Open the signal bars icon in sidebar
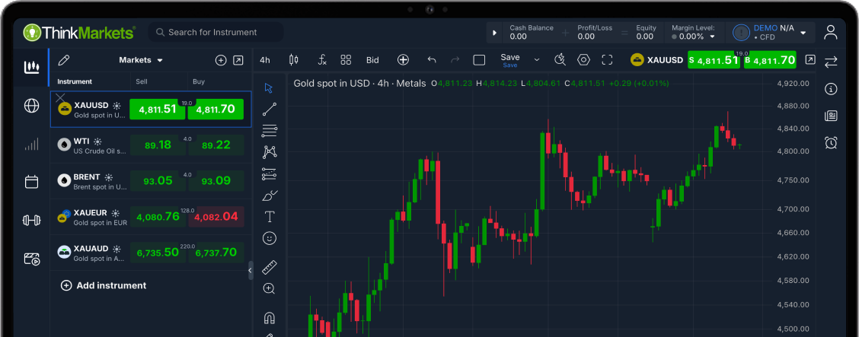Viewport: 859px width, 337px height. 32,144
